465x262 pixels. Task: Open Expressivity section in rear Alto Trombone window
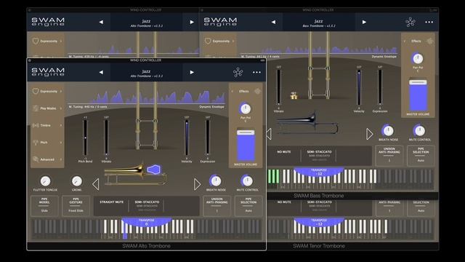[x=47, y=41]
